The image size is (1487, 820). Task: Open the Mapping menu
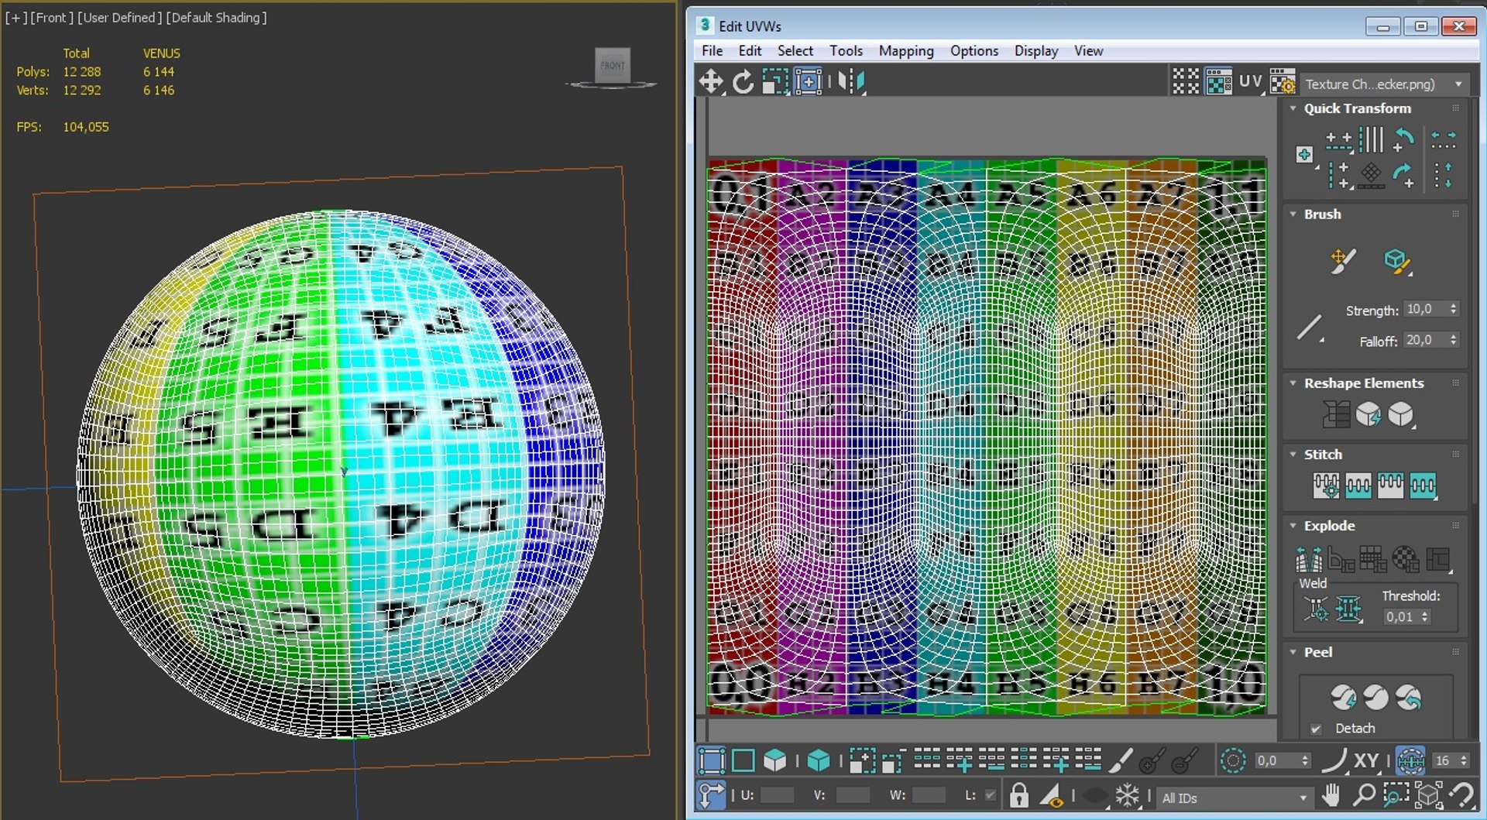point(906,51)
